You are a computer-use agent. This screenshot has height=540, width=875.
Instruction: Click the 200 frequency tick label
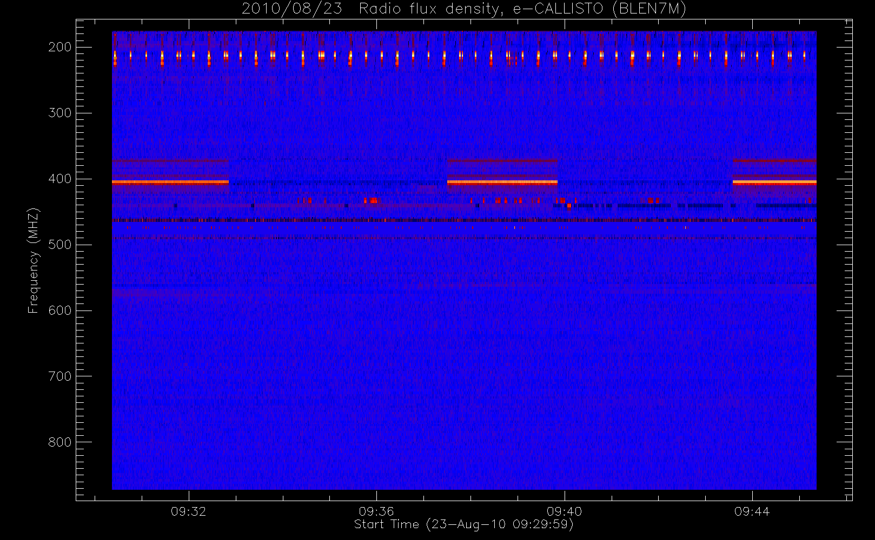point(60,47)
